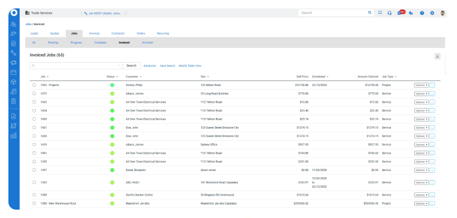Open notifications bell with 99+ badge
Screen dimensions: 457x218
point(401,12)
